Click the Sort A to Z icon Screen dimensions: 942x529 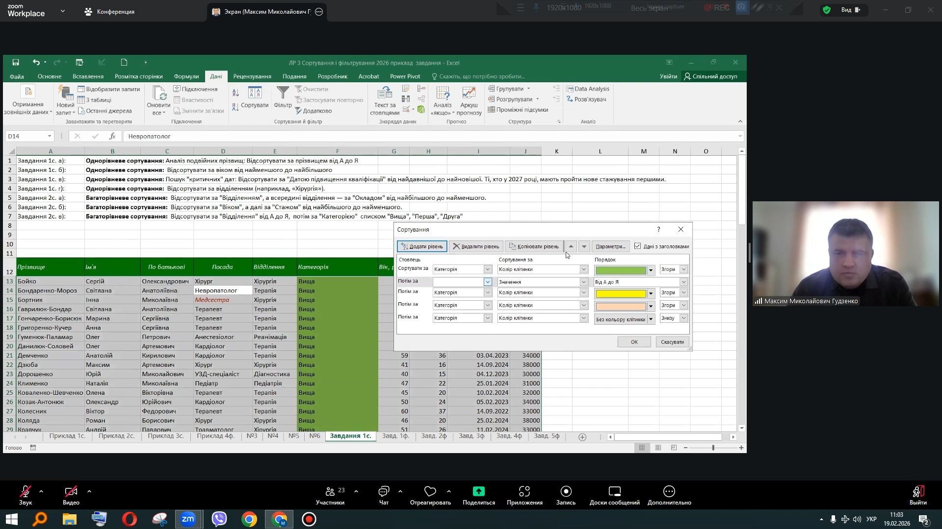click(x=235, y=93)
